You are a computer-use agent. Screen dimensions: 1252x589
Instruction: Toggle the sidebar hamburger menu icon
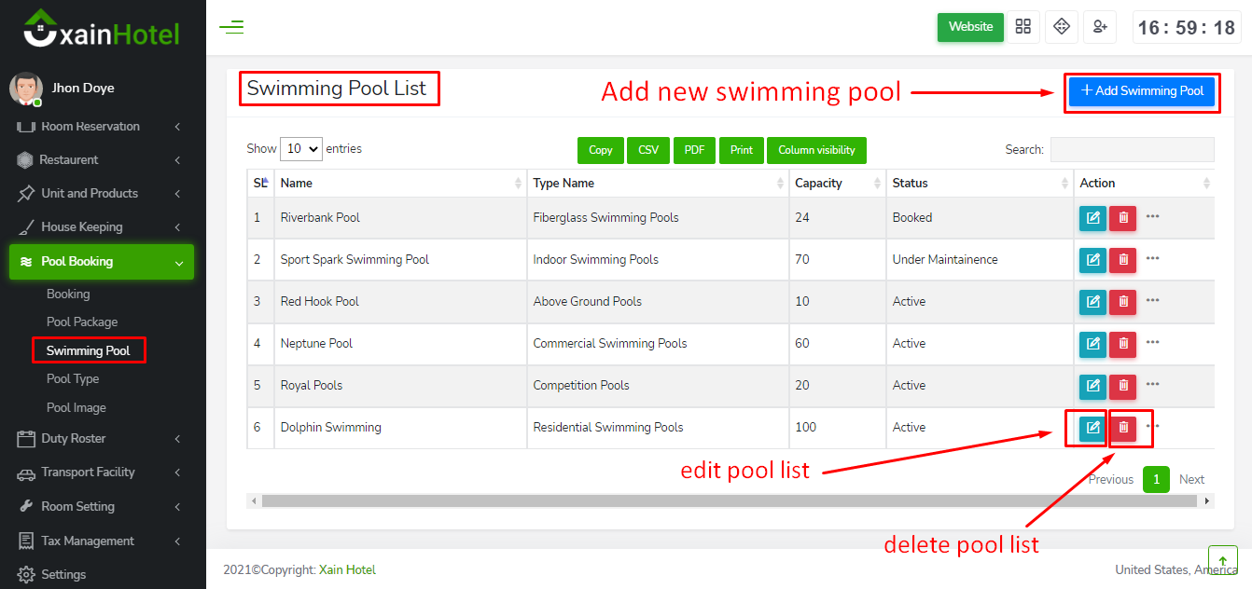pyautogui.click(x=231, y=27)
